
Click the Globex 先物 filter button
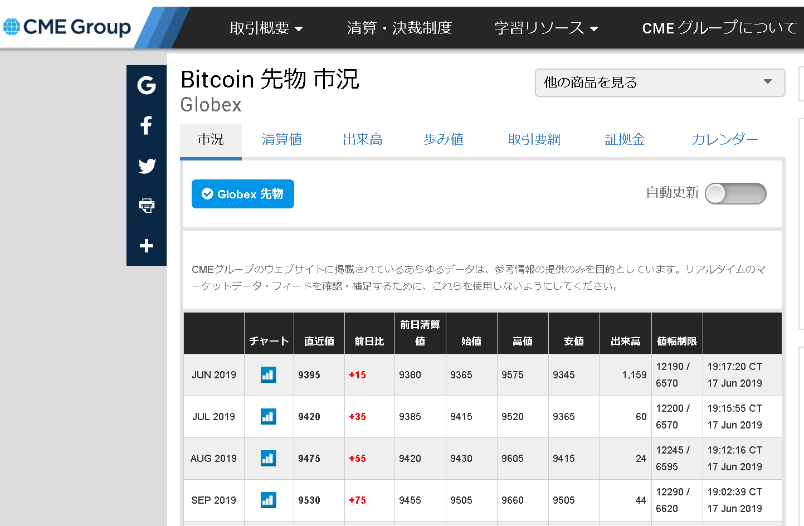[242, 194]
